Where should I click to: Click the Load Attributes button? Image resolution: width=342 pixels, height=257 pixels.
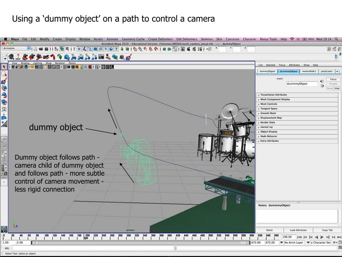(x=298, y=230)
